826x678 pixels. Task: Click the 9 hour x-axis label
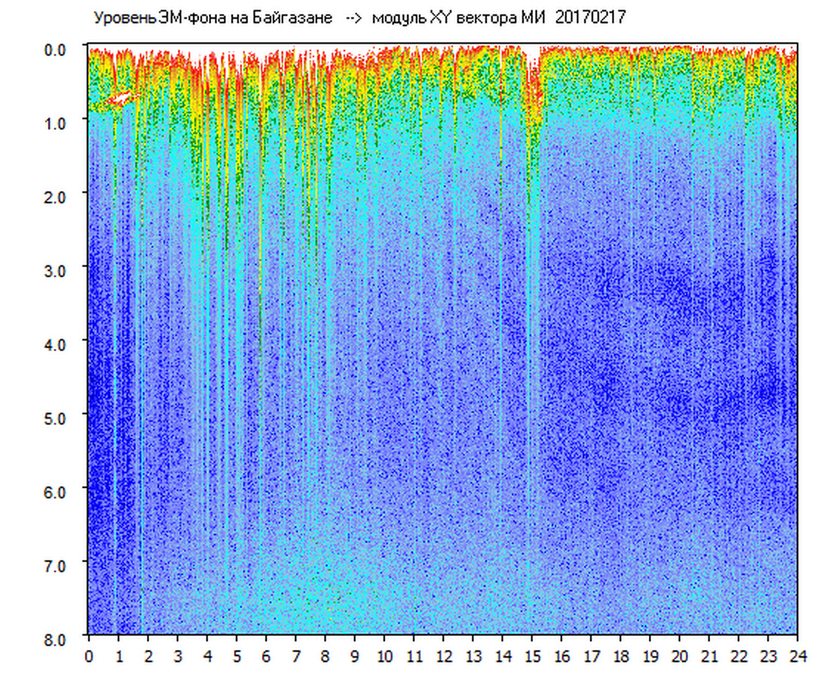click(x=355, y=656)
